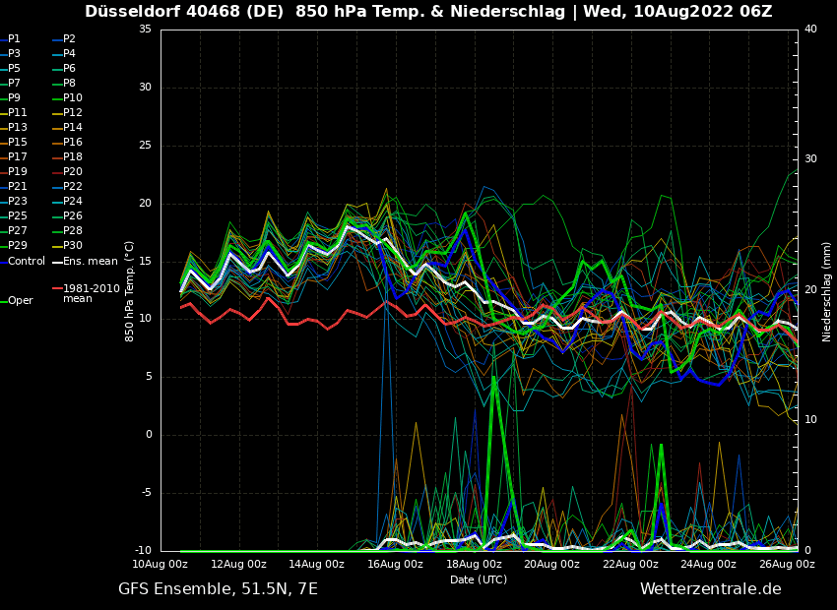Click the 35 temperature axis tick label
This screenshot has width=837, height=610.
point(145,30)
